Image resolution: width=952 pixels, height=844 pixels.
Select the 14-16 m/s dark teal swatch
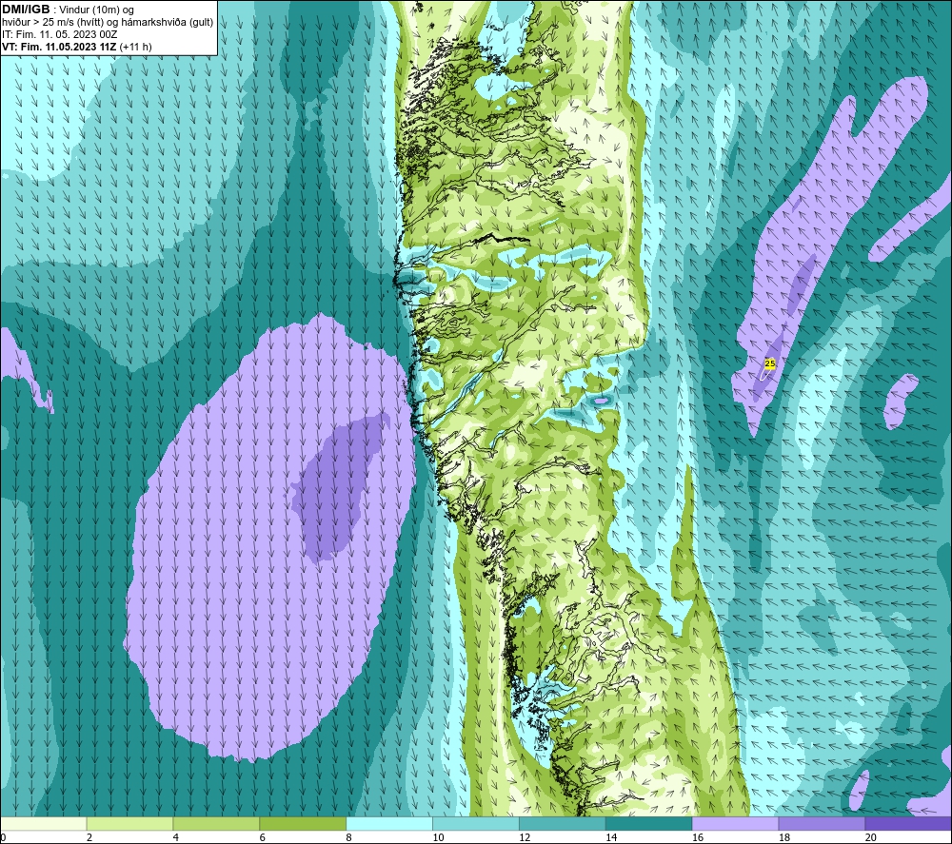coord(649,823)
